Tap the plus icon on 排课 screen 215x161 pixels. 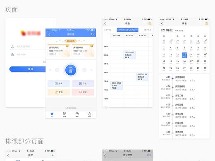point(53,155)
